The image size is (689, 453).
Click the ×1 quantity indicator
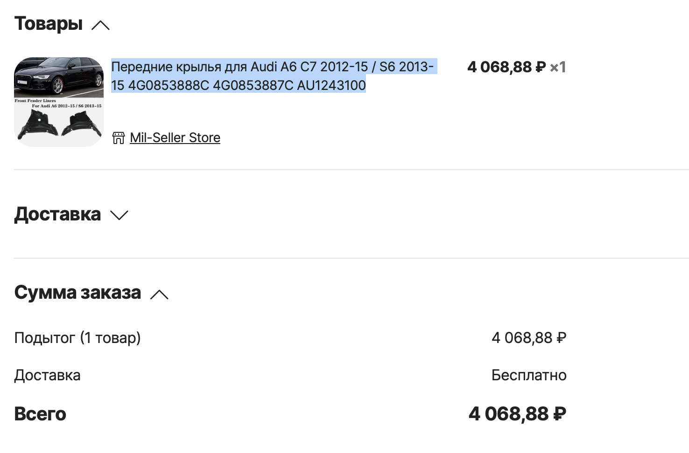558,67
